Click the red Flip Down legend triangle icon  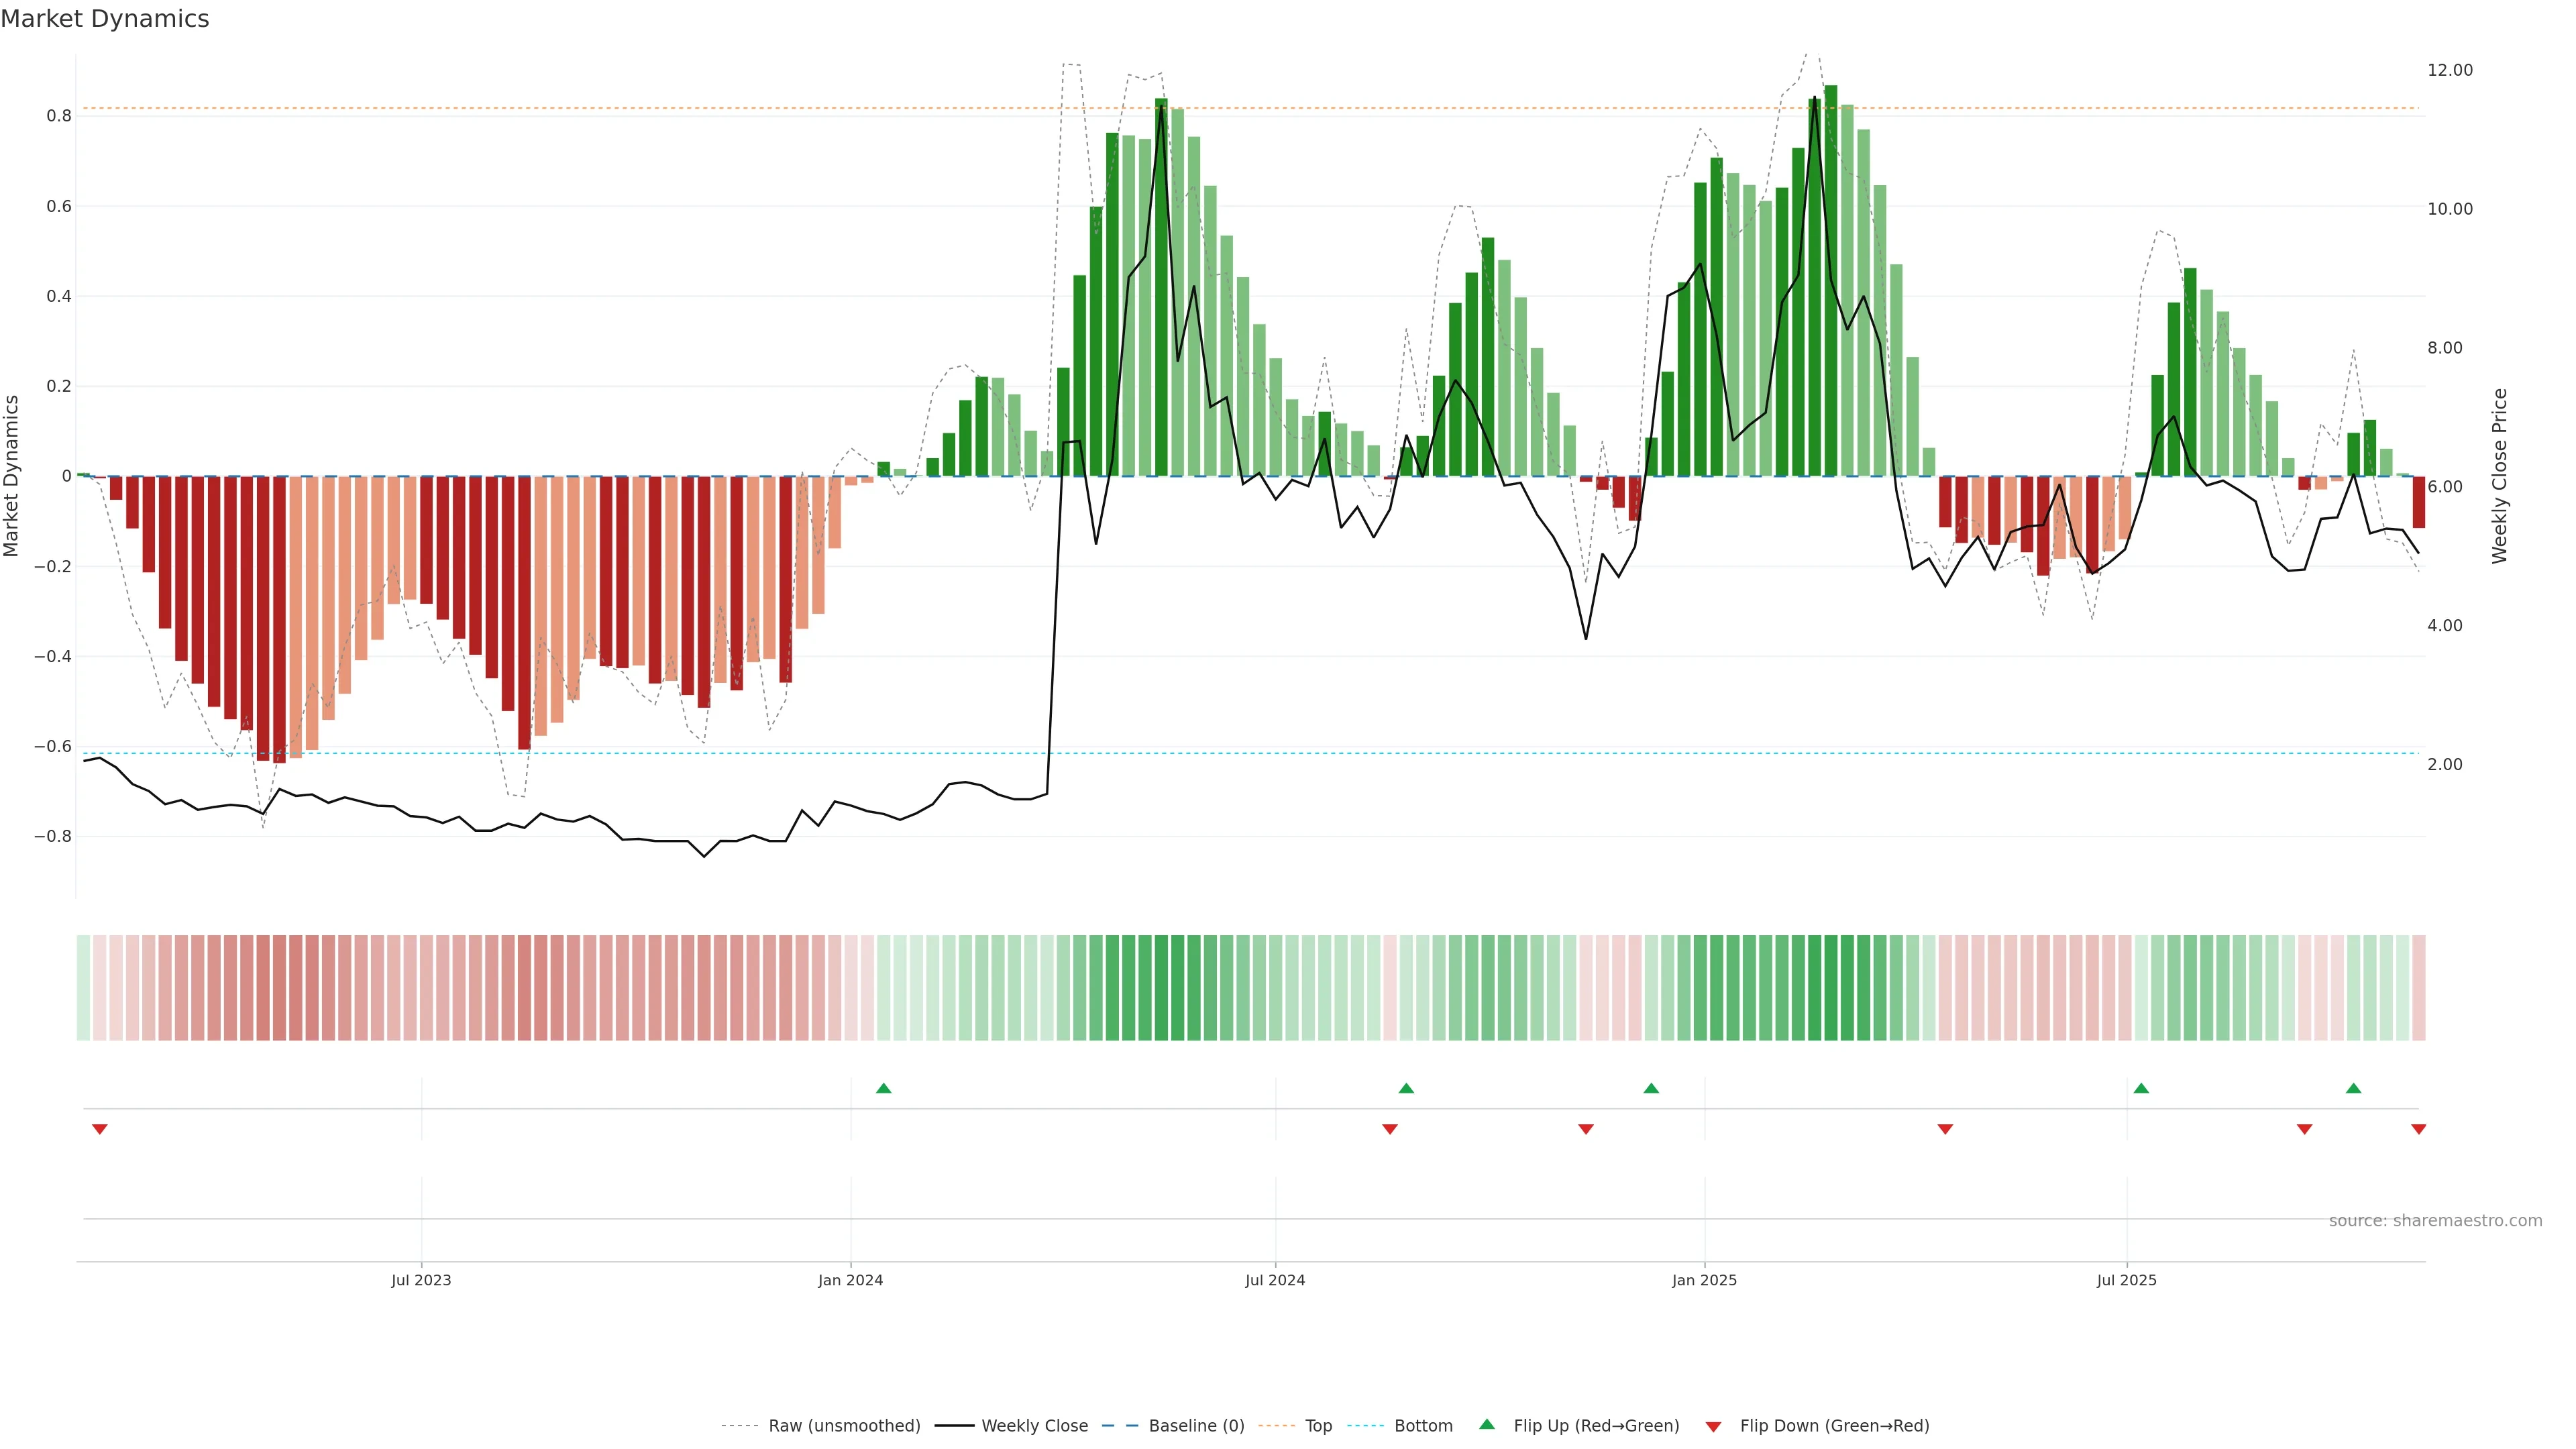[1713, 1426]
